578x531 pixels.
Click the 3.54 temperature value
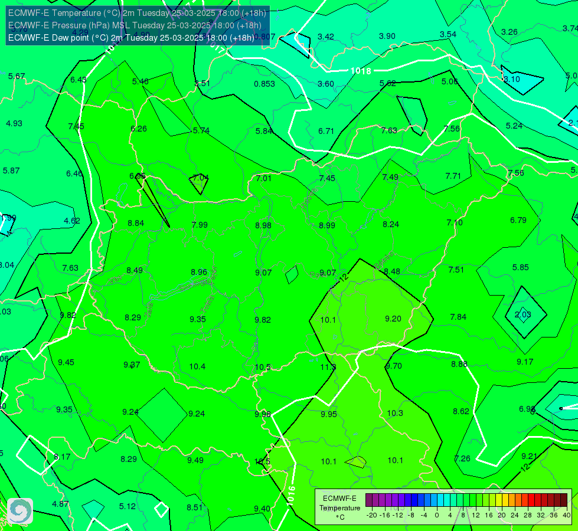click(x=448, y=34)
